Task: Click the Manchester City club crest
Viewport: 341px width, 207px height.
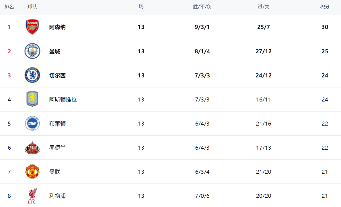Action: [x=32, y=51]
